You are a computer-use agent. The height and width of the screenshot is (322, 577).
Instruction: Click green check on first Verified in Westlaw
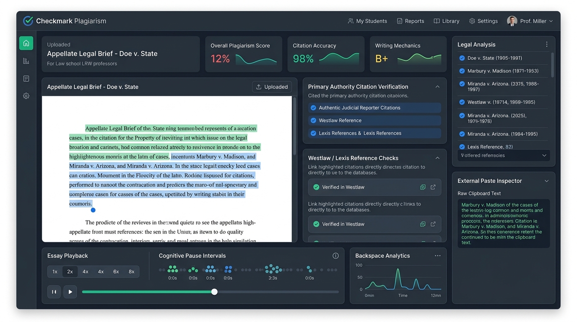316,187
